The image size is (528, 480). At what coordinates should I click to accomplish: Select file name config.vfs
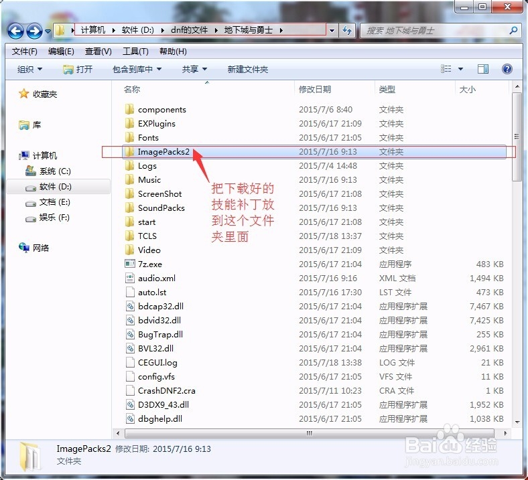click(156, 377)
